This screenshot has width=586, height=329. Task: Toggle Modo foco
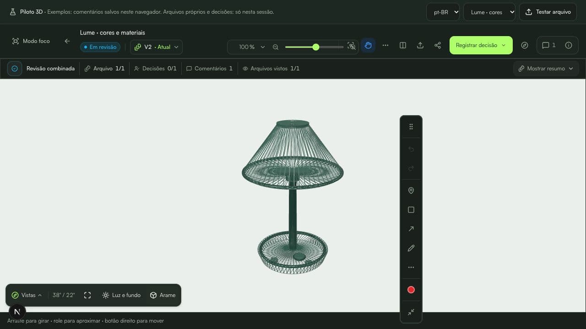pyautogui.click(x=31, y=41)
